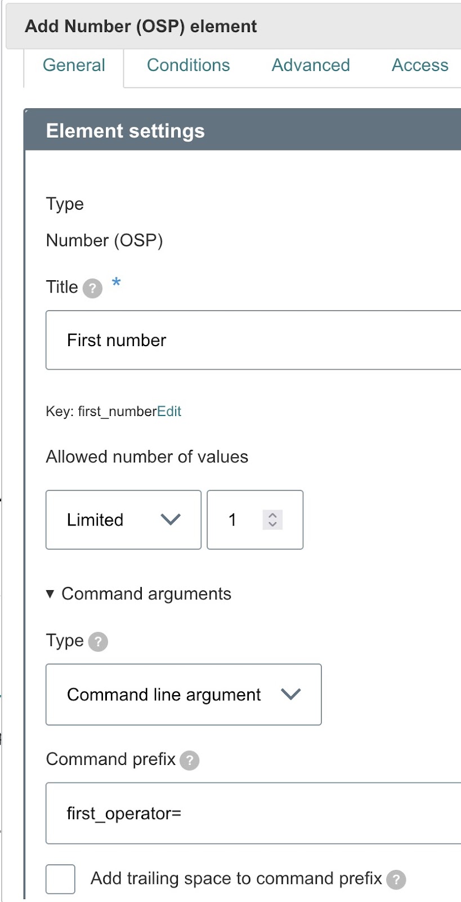Increase allowed values with the up arrow

272,515
